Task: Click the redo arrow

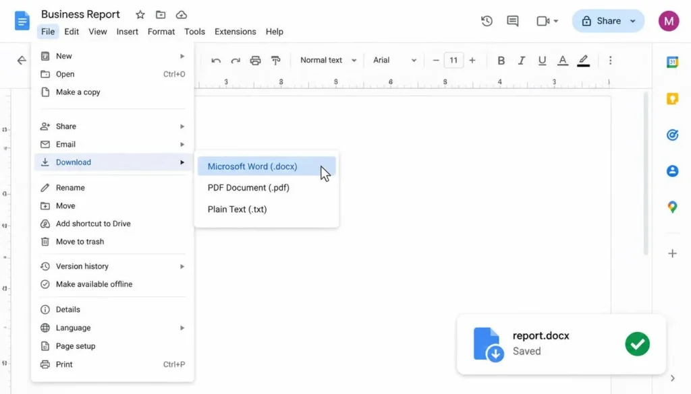Action: click(236, 60)
